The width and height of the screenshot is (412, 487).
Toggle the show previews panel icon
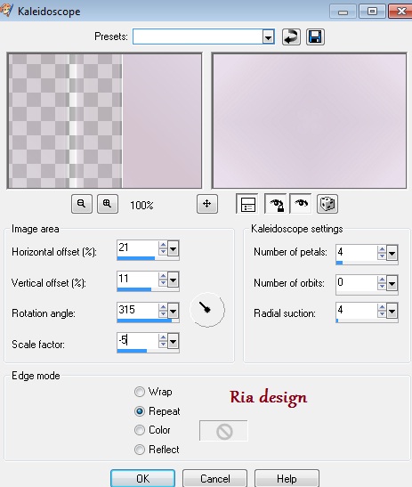pyautogui.click(x=247, y=204)
